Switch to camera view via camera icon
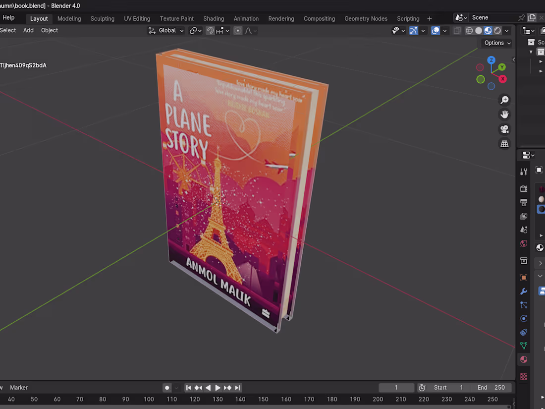Viewport: 545px width, 409px height. click(x=504, y=129)
